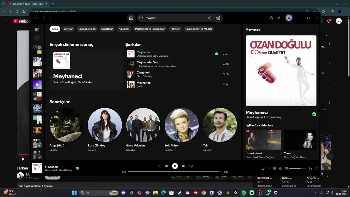Open Friend Activity icon
Image resolution: width=350 pixels, height=197 pixels.
tap(279, 18)
